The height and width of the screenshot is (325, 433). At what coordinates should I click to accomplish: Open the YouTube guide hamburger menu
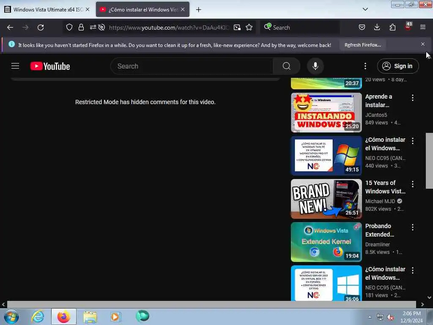(15, 66)
